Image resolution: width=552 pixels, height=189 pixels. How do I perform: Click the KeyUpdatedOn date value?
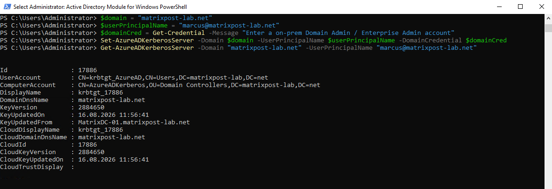click(113, 115)
